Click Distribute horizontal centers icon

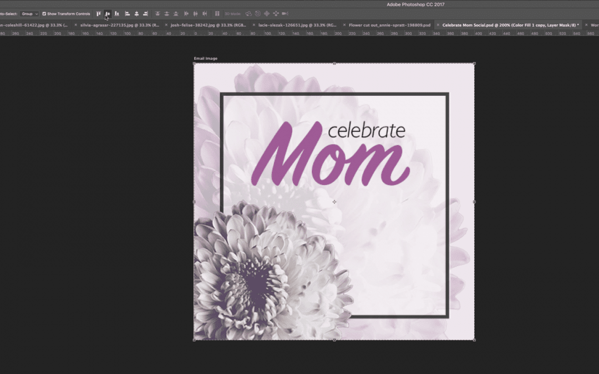click(x=196, y=14)
